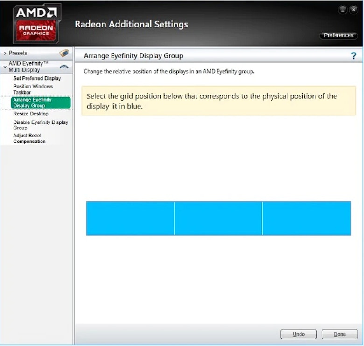Minimize the Radeon settings window

(343, 10)
